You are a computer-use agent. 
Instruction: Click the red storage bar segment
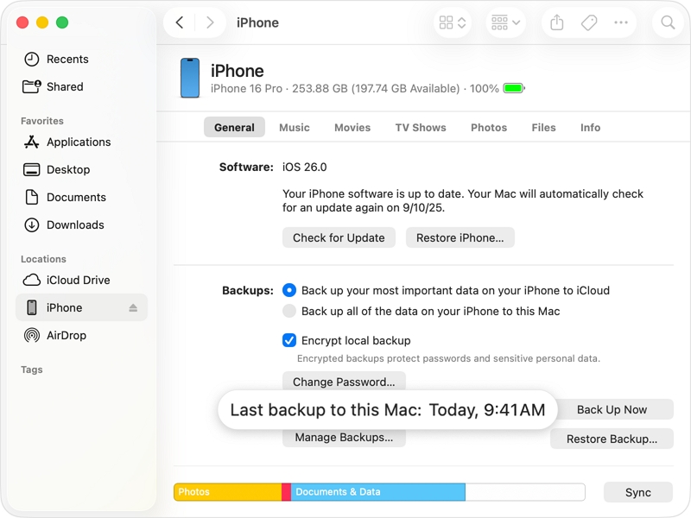[286, 492]
